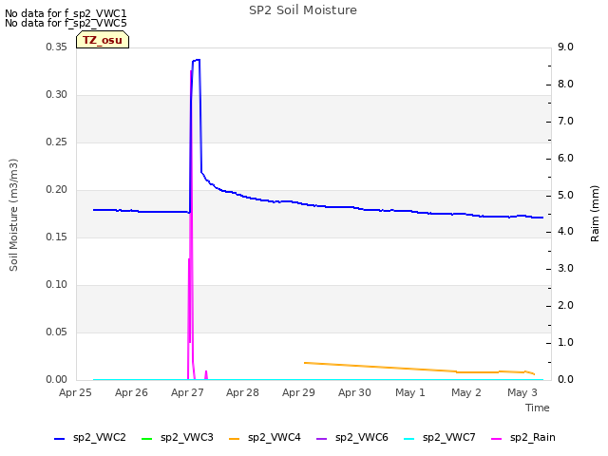Click the 1.0 rain axis value
608x456 pixels.
click(566, 342)
